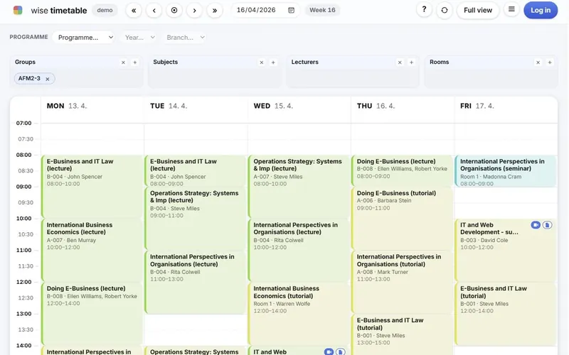
Task: Go to previous week arrow
Action: [x=154, y=10]
